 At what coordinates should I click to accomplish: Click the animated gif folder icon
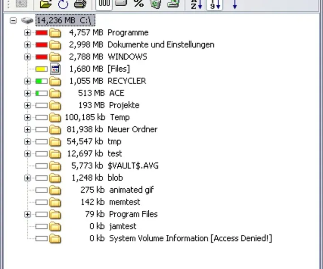(x=55, y=190)
